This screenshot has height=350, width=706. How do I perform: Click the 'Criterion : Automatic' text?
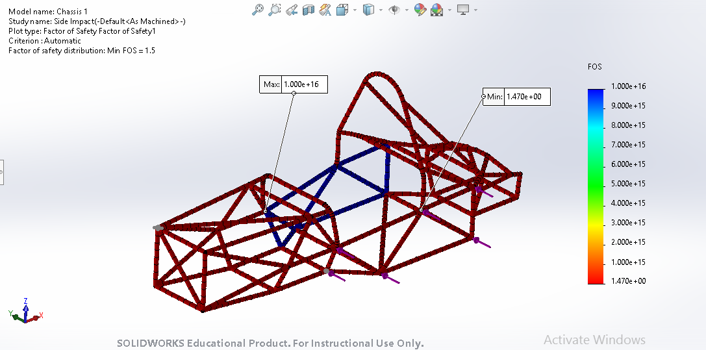[45, 41]
